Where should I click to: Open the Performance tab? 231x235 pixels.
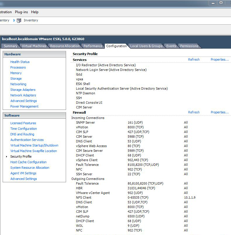click(93, 46)
